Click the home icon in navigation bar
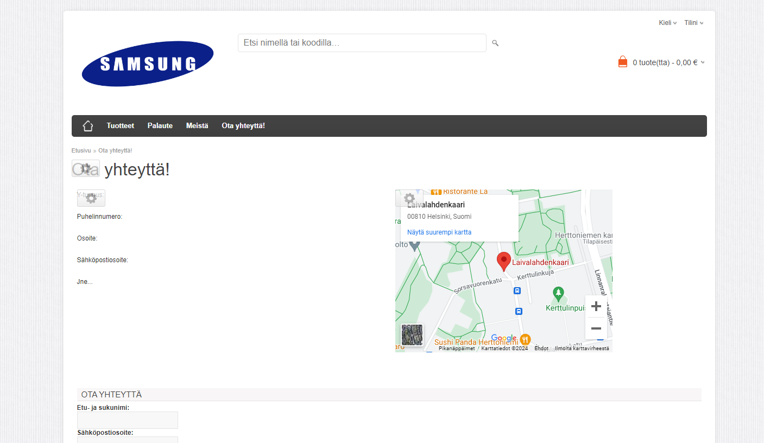 [x=88, y=126]
